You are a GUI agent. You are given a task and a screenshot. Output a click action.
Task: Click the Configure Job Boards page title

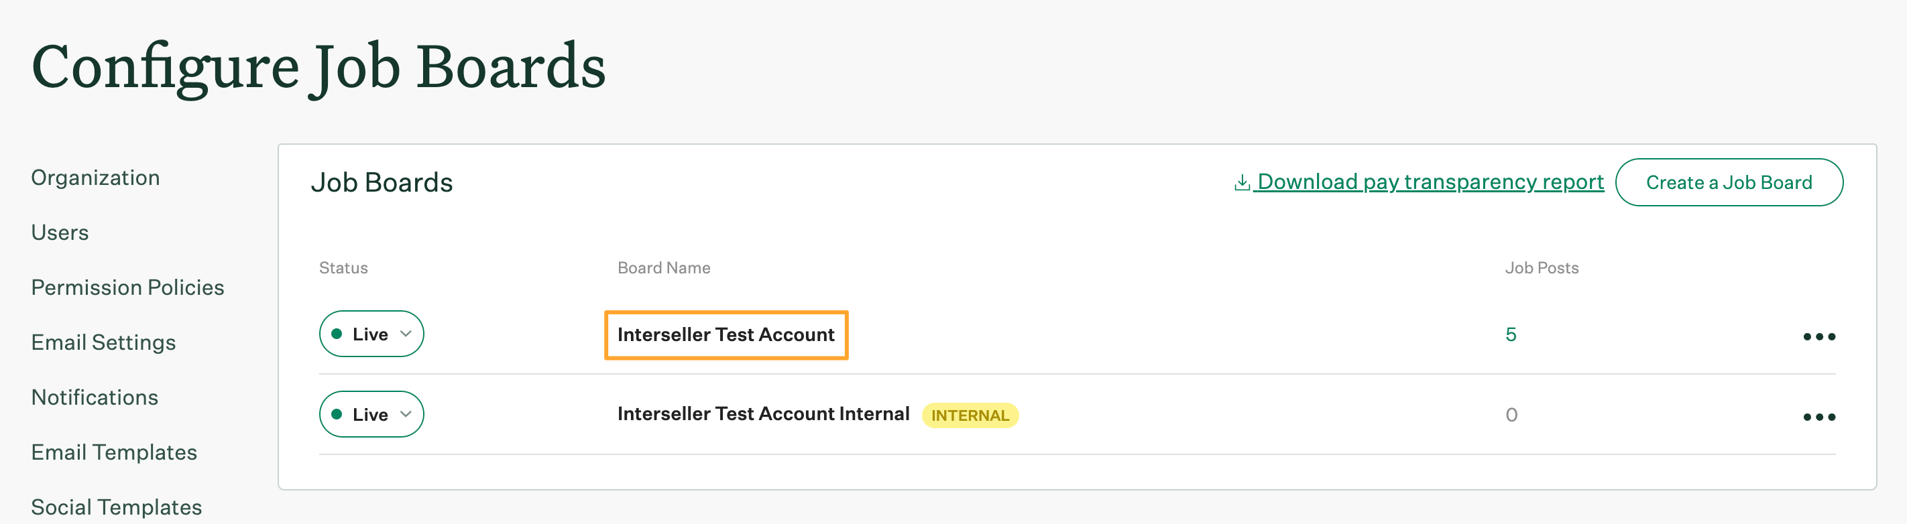[319, 68]
